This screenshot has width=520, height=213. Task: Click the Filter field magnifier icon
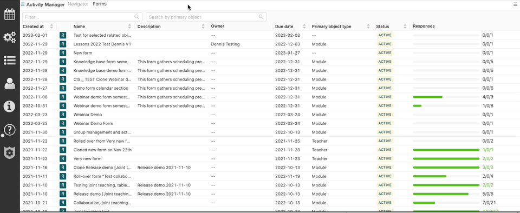[136, 17]
